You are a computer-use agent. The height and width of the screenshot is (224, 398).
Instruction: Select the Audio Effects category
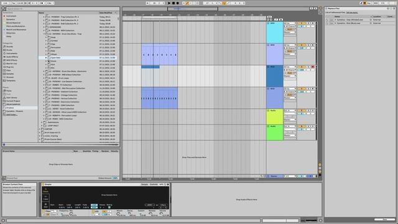[12, 57]
